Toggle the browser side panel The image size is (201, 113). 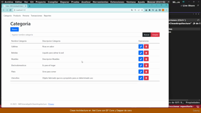click(160, 10)
